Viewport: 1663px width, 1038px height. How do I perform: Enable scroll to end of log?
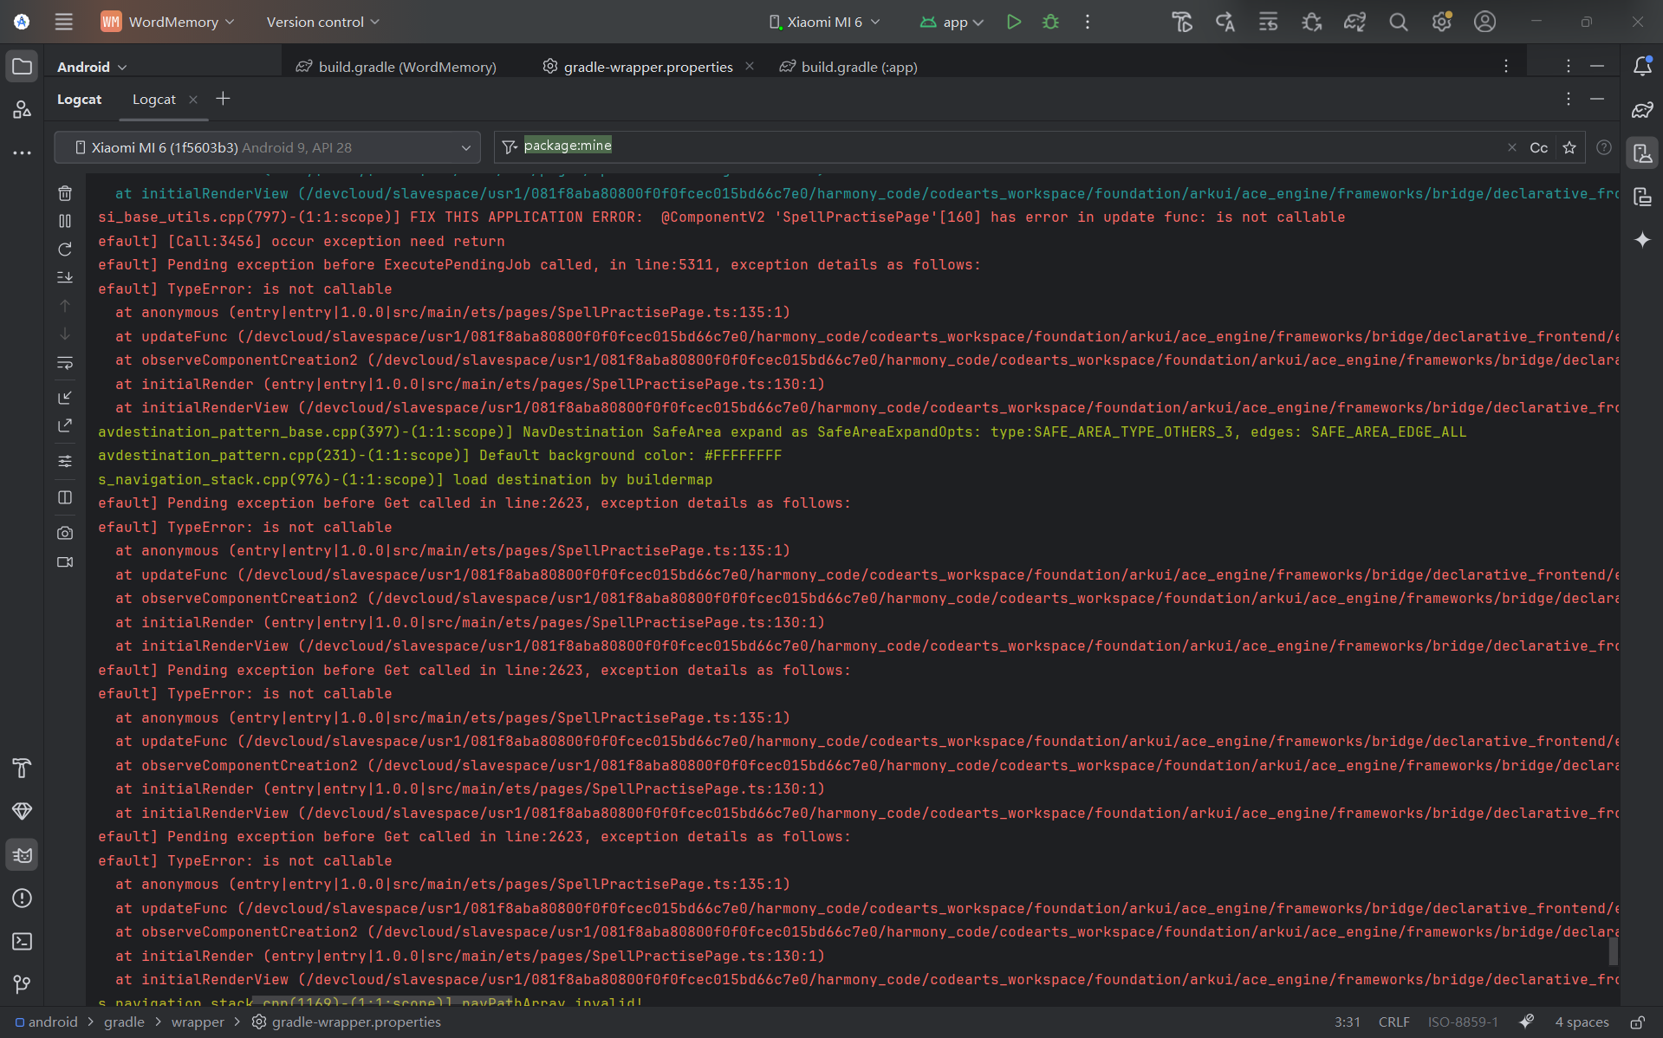(65, 277)
